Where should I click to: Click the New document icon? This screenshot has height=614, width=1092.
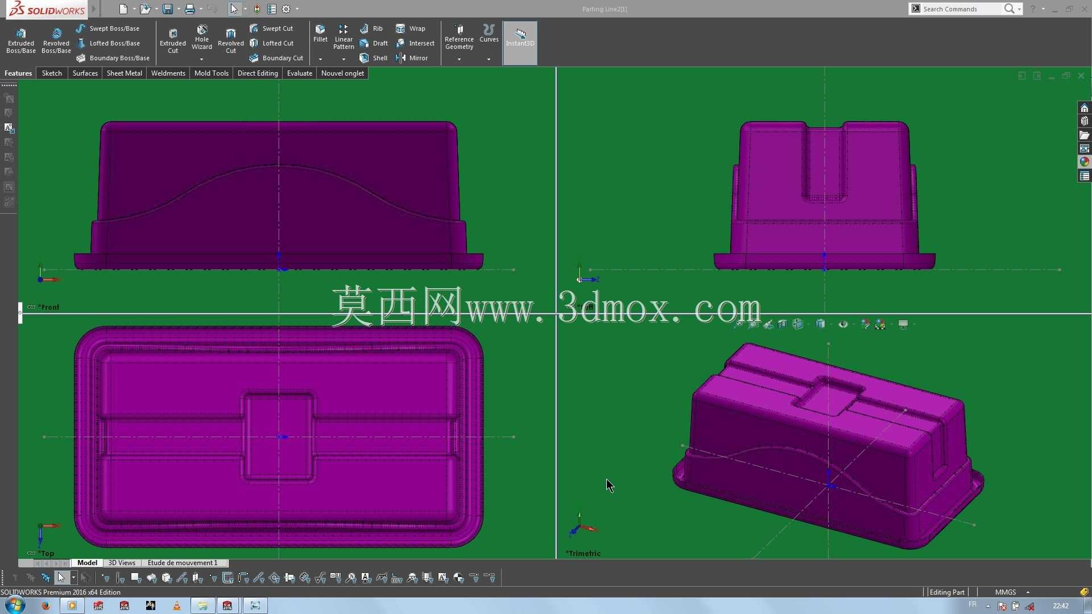(x=123, y=9)
